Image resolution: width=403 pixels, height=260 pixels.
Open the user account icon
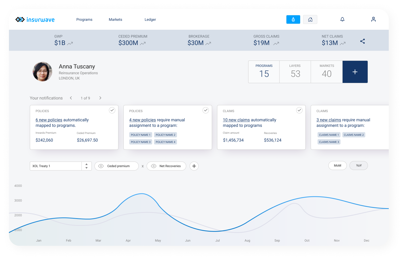(x=373, y=19)
